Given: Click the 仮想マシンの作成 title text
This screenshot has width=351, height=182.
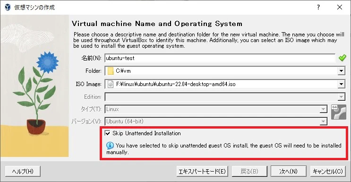Looking at the screenshot, I should pos(34,8).
